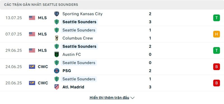Click the Seattle Sounders crest in the 29.06.25 row

[x=57, y=46]
